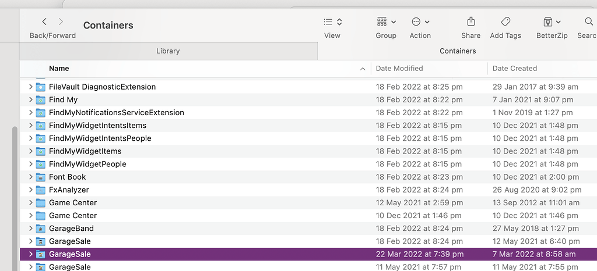
Task: Click the Back arrow in toolbar
Action: [44, 22]
